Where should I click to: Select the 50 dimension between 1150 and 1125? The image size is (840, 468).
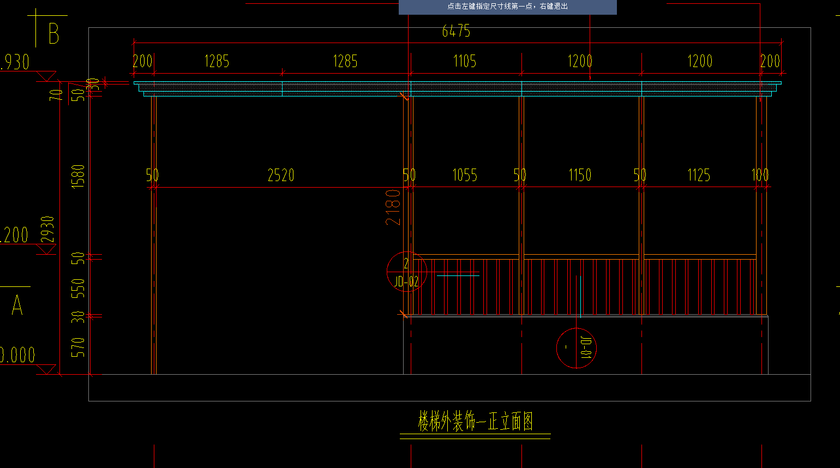click(640, 175)
